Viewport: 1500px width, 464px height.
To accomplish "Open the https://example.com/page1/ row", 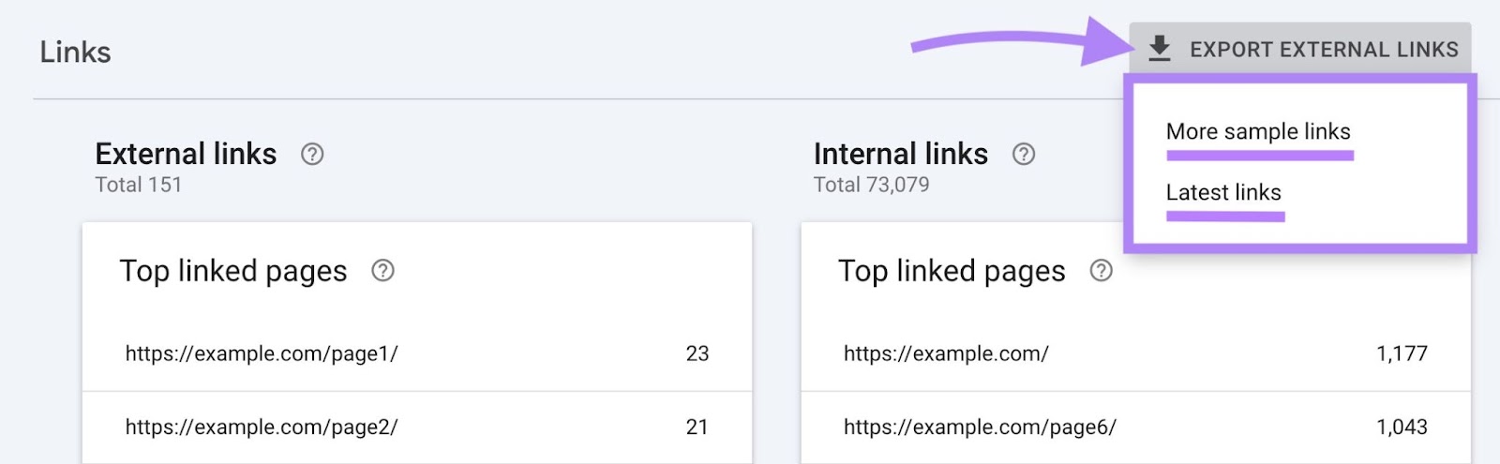I will tap(262, 353).
